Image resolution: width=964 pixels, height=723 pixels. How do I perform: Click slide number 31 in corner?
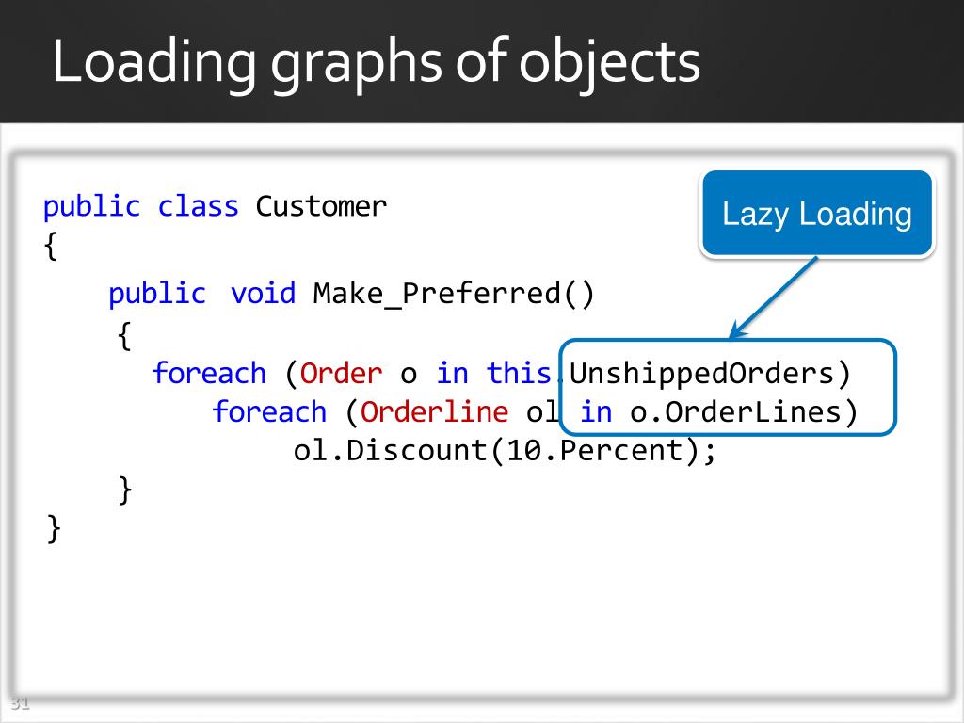tap(21, 702)
